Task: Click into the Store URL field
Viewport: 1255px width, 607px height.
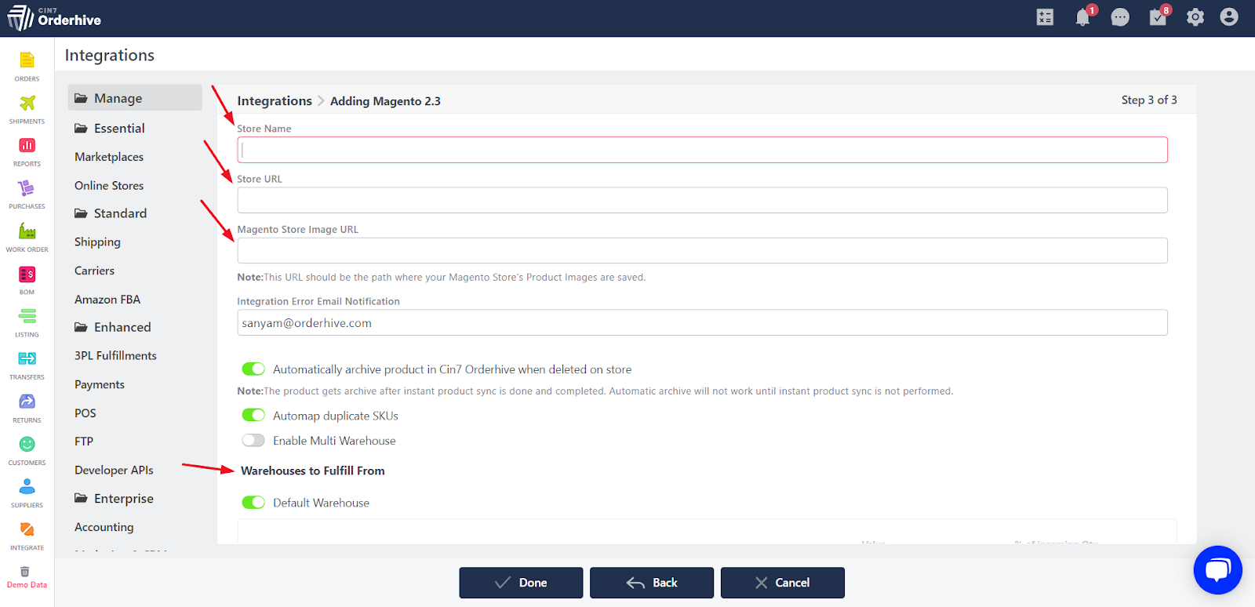Action: 702,200
